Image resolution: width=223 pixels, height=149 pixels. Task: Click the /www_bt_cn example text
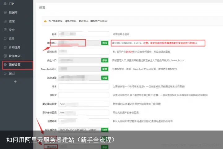[x=177, y=61]
